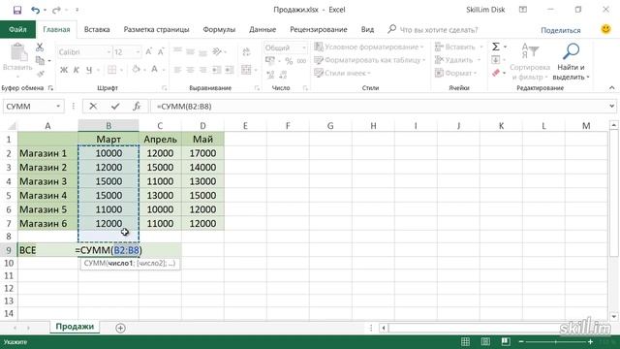Select the Продажи sheet tab
Screen dimensions: 620x349
point(75,327)
